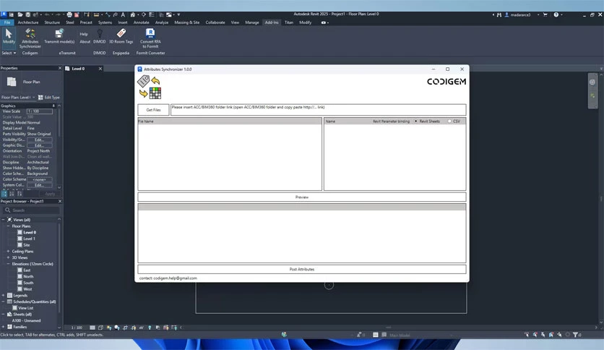Click the Edit Type icon in Properties

coord(40,98)
